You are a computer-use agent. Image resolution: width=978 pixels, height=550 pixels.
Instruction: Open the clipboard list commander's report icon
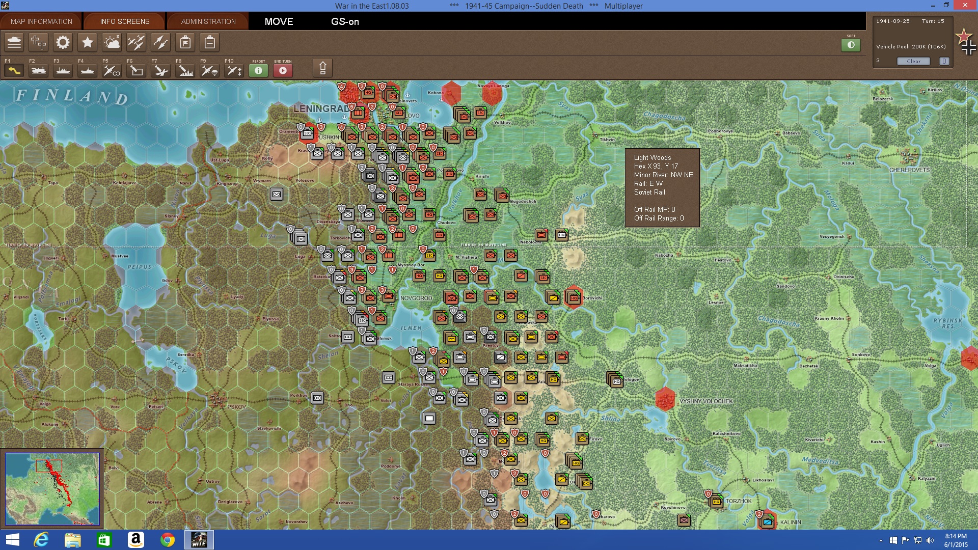(x=209, y=42)
